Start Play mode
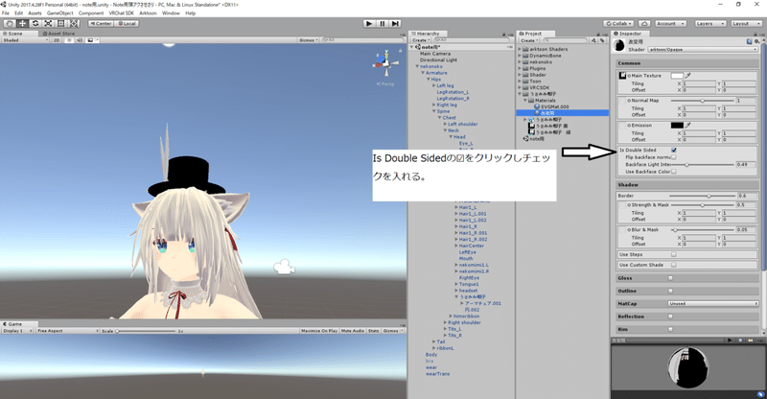The width and height of the screenshot is (767, 399). tap(369, 24)
